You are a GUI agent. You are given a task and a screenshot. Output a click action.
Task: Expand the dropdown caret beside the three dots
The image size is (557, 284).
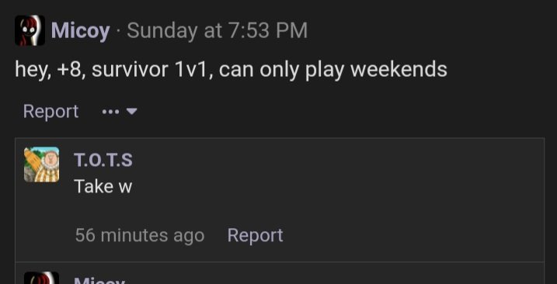point(132,112)
